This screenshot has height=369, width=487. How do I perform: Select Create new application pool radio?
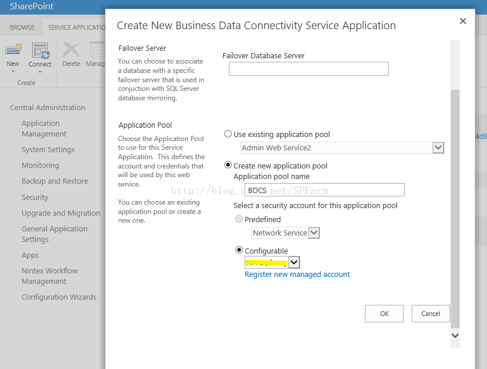[228, 165]
